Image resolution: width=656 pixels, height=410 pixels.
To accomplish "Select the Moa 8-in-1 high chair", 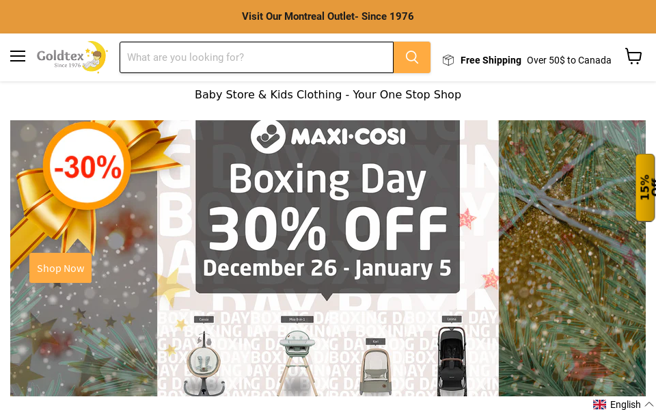I will point(297,359).
